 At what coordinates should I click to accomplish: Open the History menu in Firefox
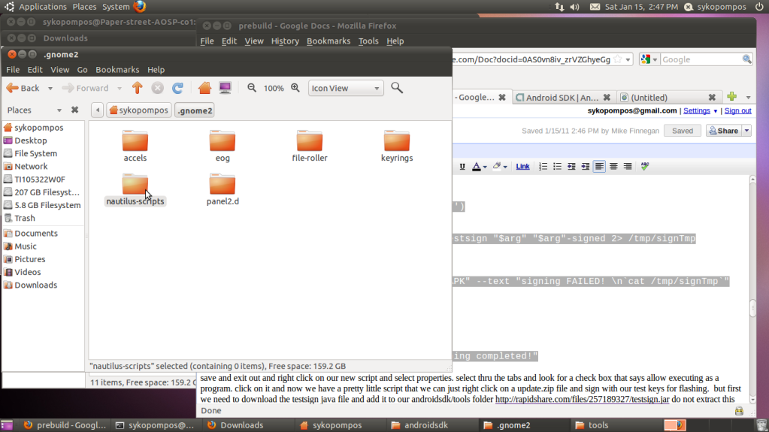(x=285, y=41)
